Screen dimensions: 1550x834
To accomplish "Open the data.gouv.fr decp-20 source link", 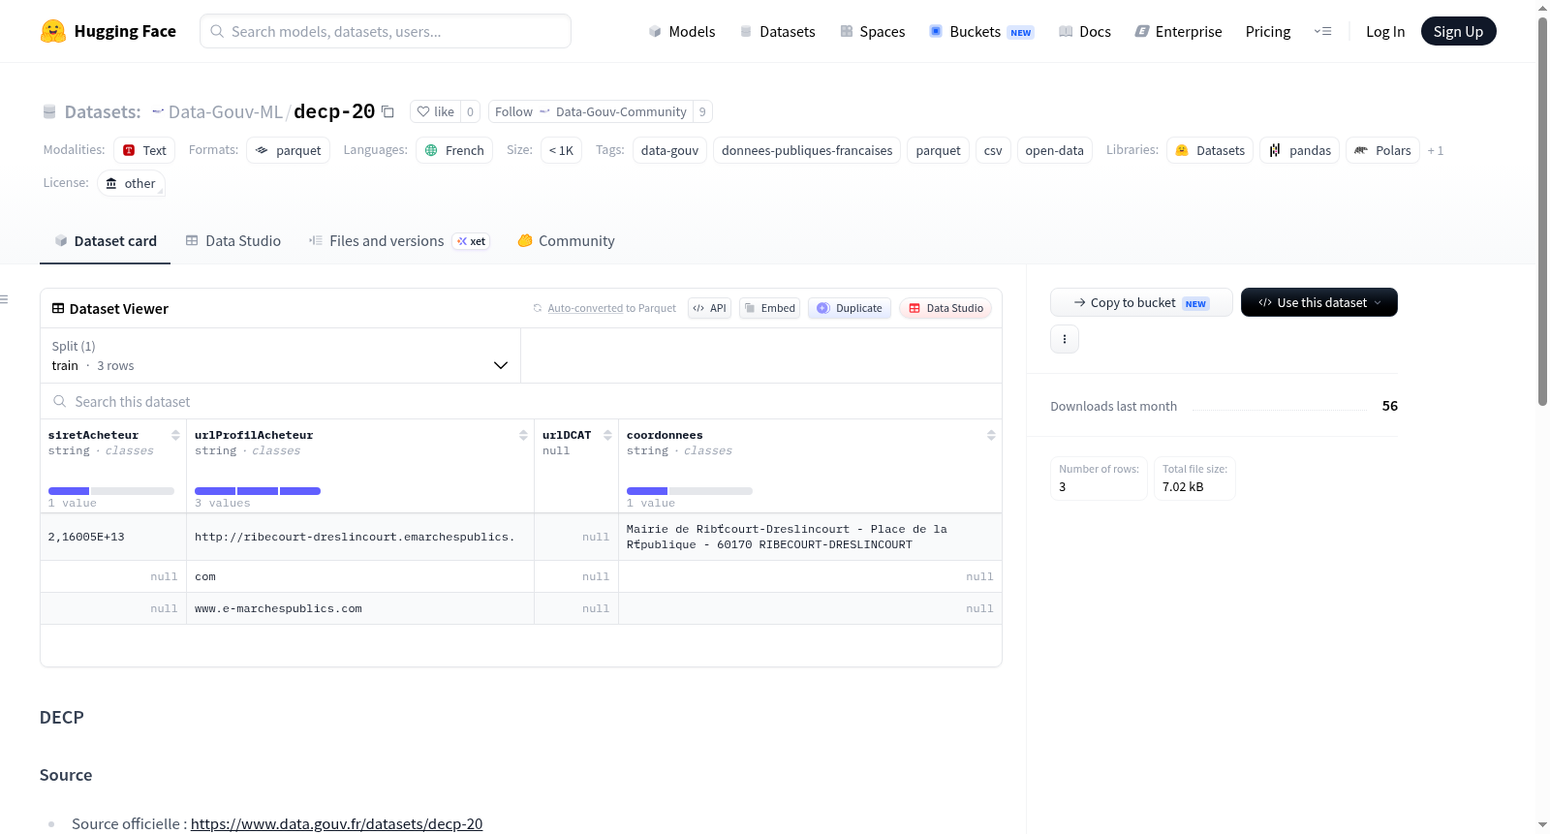I will click(336, 823).
